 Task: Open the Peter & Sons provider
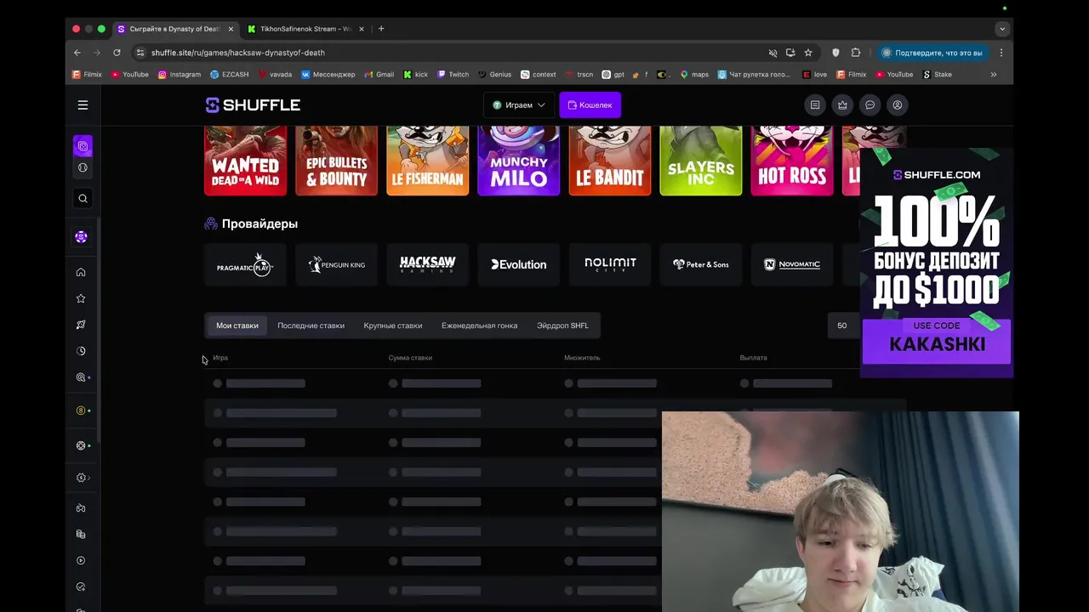[x=701, y=265]
